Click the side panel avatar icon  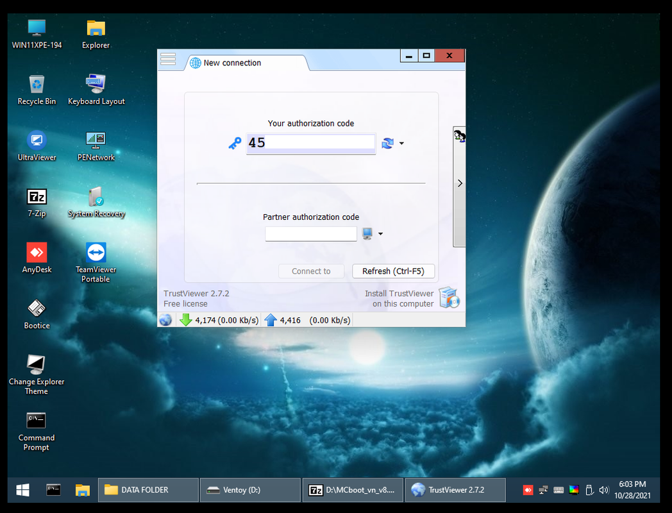tap(459, 136)
